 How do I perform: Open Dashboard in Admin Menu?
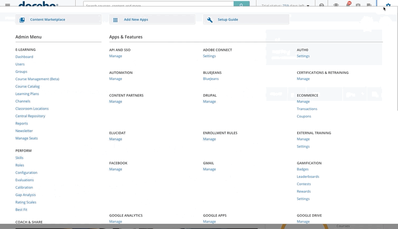(x=25, y=57)
